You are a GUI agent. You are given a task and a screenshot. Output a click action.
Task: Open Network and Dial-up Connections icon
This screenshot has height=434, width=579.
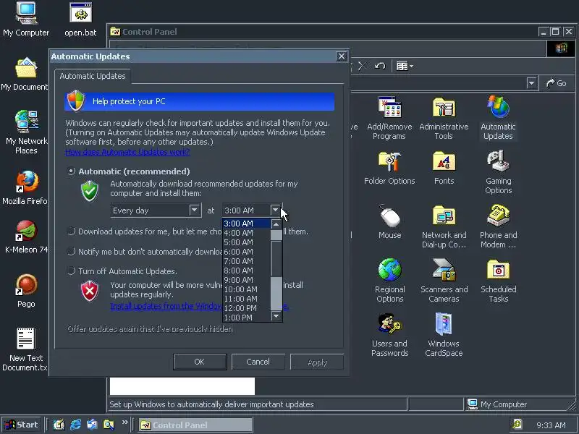coord(444,226)
